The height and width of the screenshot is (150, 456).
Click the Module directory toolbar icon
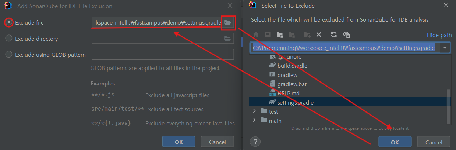291,34
